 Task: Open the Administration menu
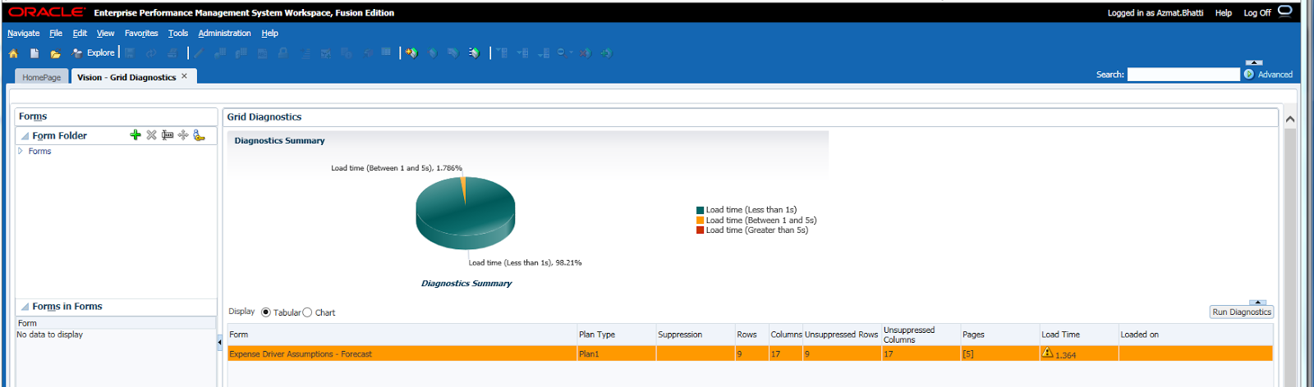click(224, 33)
